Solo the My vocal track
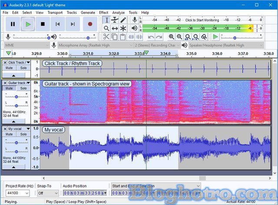Viewport: 278px width, 205px height. point(23,134)
